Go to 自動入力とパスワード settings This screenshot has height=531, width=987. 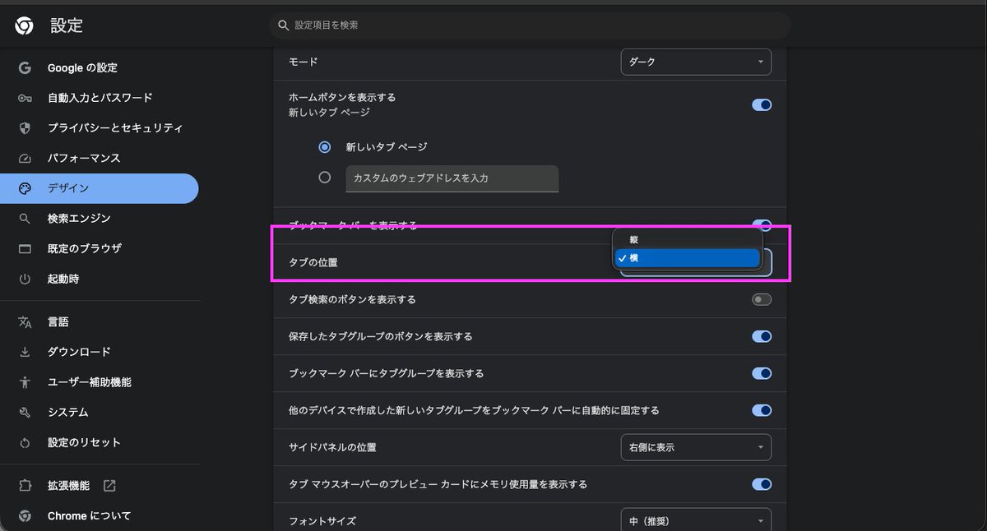coord(99,98)
